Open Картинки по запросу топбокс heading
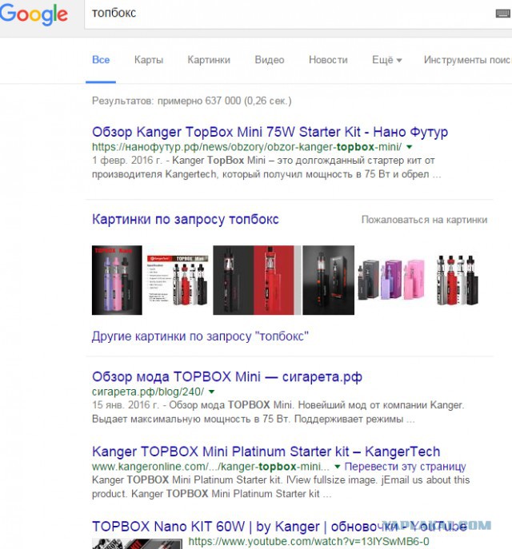 tap(185, 219)
